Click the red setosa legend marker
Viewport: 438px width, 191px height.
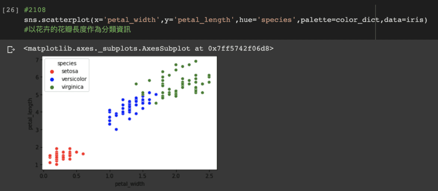[52, 71]
